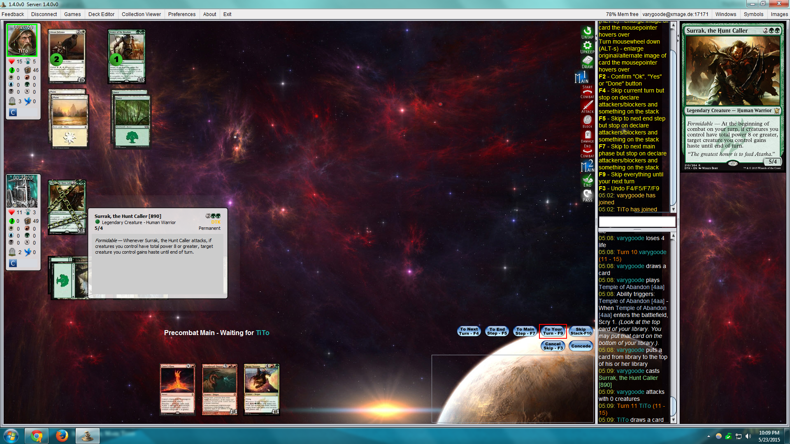
Task: Open the Deck Editor
Action: [101, 14]
